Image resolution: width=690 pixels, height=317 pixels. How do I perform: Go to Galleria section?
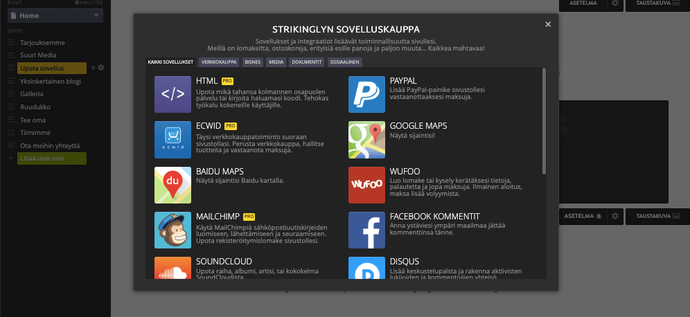tap(31, 94)
